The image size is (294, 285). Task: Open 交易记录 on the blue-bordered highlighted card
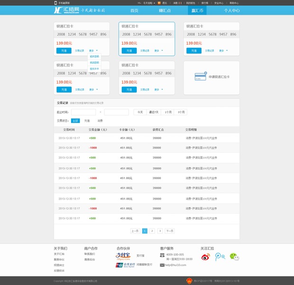click(x=145, y=51)
